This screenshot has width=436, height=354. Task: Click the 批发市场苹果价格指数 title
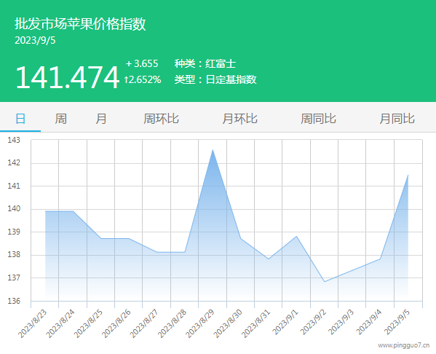[x=80, y=23]
